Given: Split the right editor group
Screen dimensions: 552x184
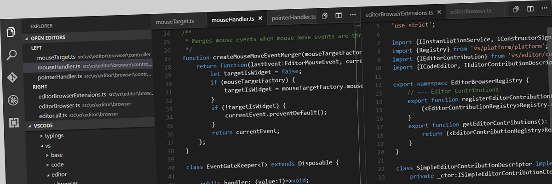Looking at the screenshot, I should [530, 9].
